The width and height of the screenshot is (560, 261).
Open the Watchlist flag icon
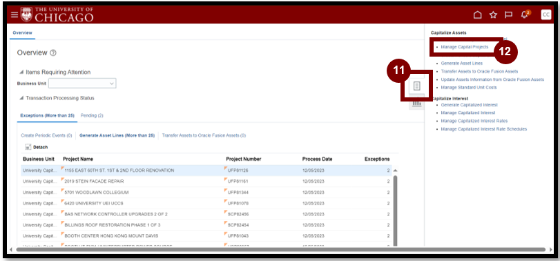[x=508, y=14]
